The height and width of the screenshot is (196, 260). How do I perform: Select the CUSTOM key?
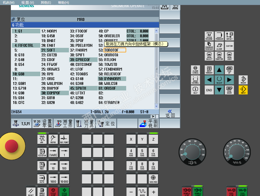(229, 46)
